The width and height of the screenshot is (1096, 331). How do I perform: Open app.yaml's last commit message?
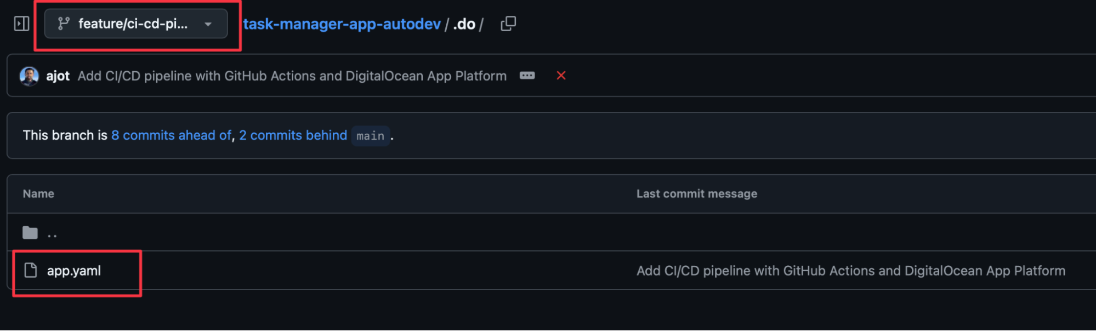tap(851, 271)
